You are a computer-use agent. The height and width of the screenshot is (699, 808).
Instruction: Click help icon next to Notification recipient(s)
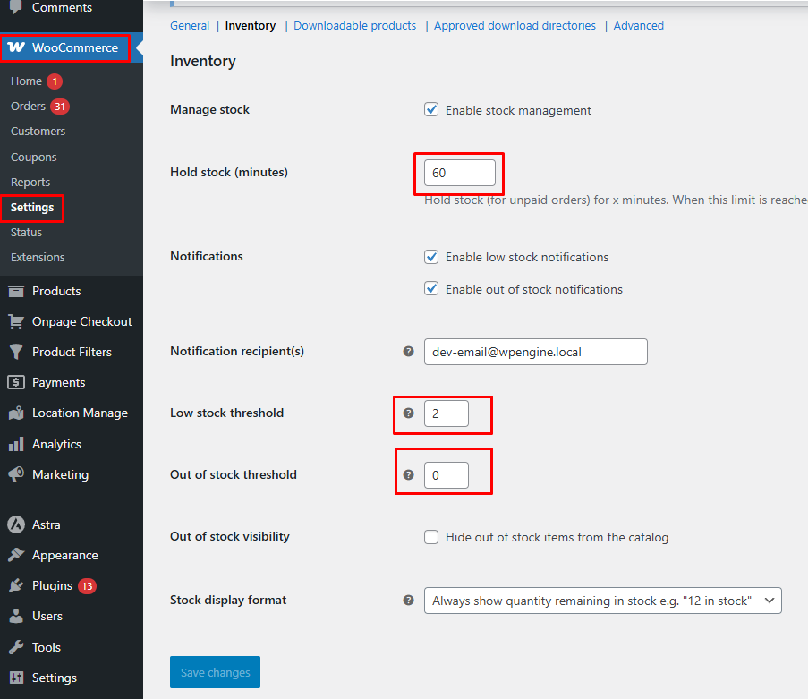click(x=409, y=352)
